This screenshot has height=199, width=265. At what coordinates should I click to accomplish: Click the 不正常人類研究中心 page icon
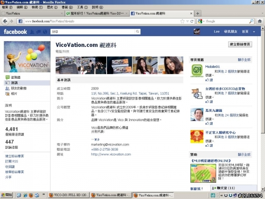point(197,136)
